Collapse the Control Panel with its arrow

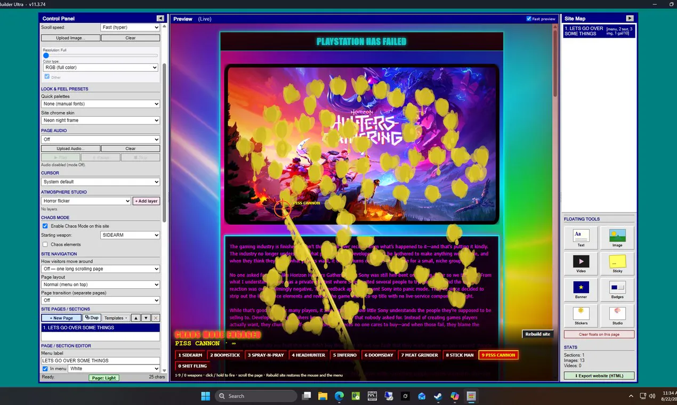pos(160,18)
